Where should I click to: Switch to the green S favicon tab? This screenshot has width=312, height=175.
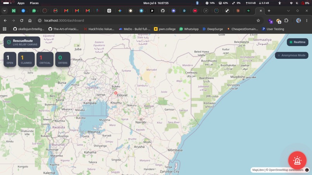click(x=14, y=11)
